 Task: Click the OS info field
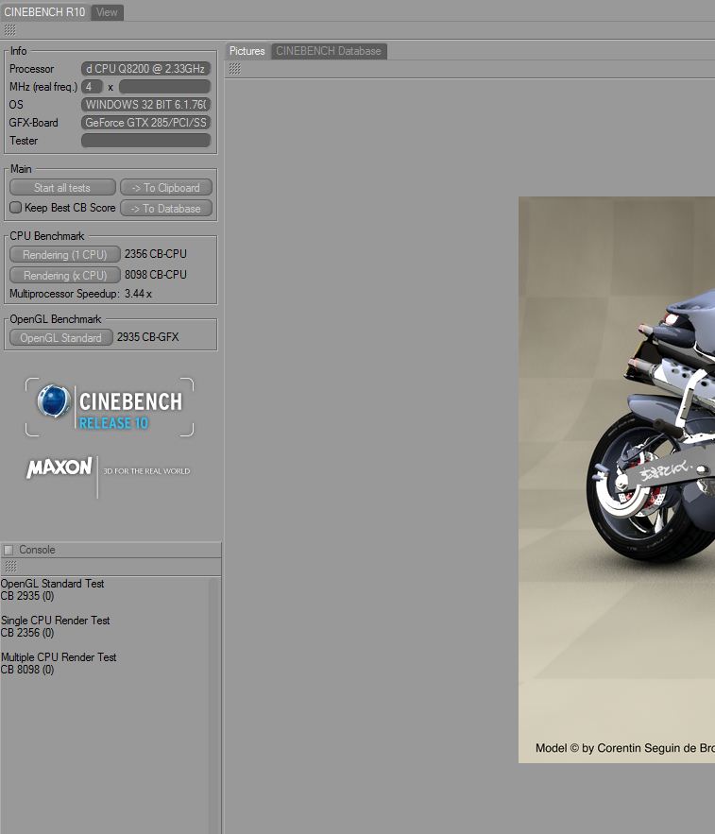(145, 104)
